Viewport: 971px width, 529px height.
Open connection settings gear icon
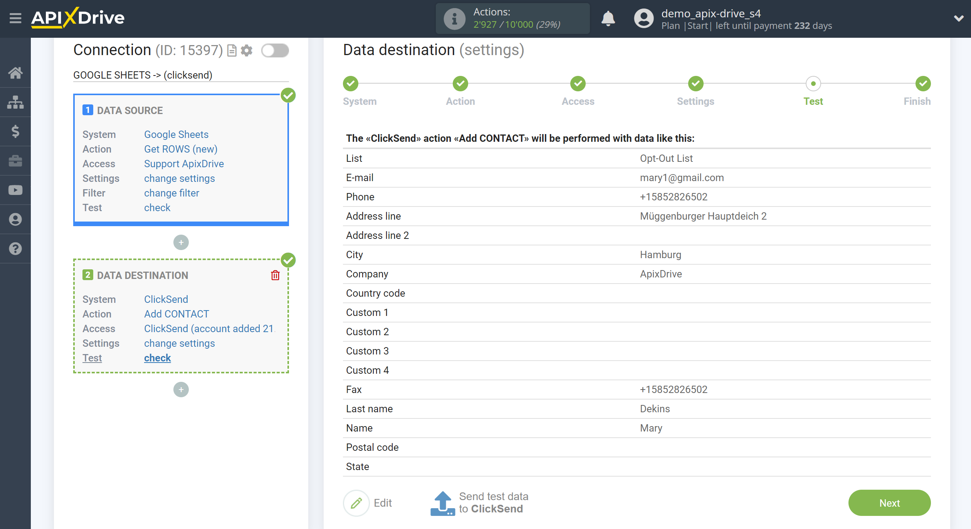pyautogui.click(x=247, y=50)
